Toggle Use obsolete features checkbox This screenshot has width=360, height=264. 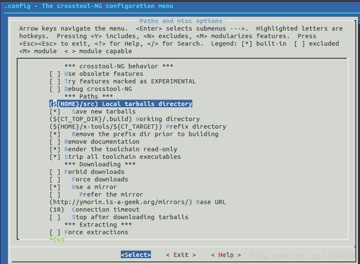pyautogui.click(x=96, y=74)
